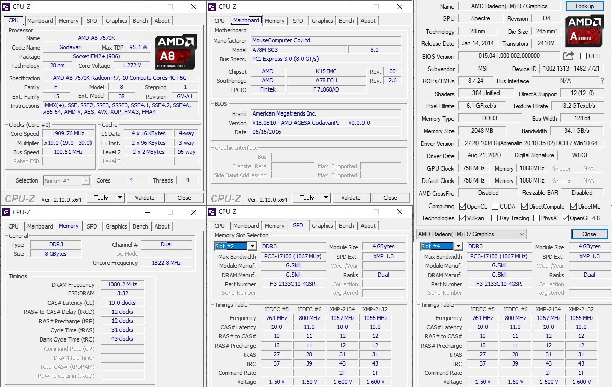Select About tab in the Mainboard tab window
This screenshot has width=612, height=387.
click(x=368, y=21)
